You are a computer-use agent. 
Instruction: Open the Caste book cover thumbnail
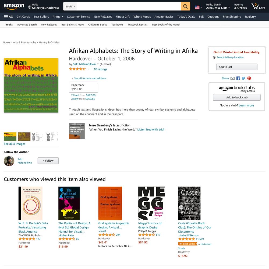(x=189, y=203)
